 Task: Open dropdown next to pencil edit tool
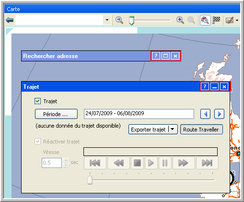click(x=237, y=20)
